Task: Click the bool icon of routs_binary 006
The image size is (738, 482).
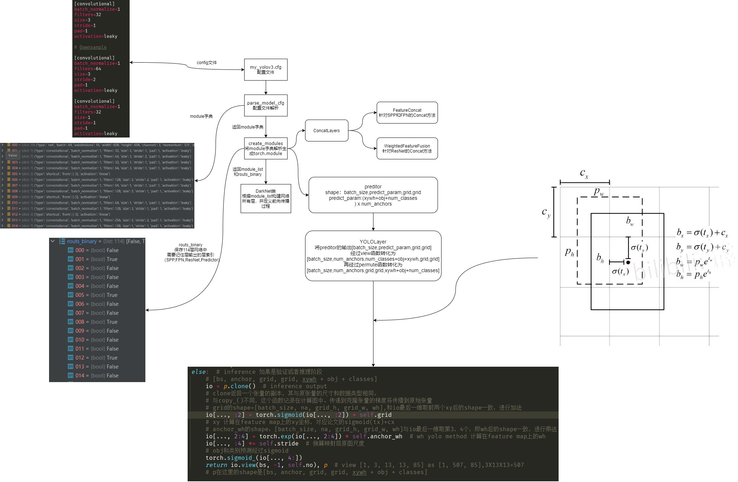Action: pyautogui.click(x=71, y=304)
